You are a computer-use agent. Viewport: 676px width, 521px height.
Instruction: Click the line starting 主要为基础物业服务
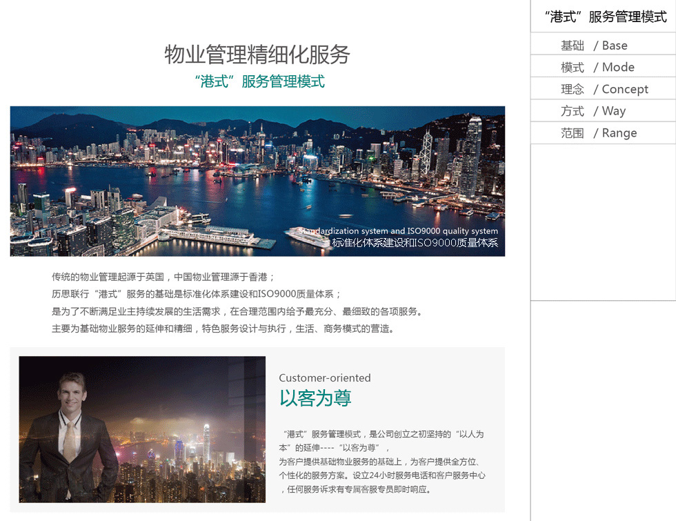click(223, 328)
